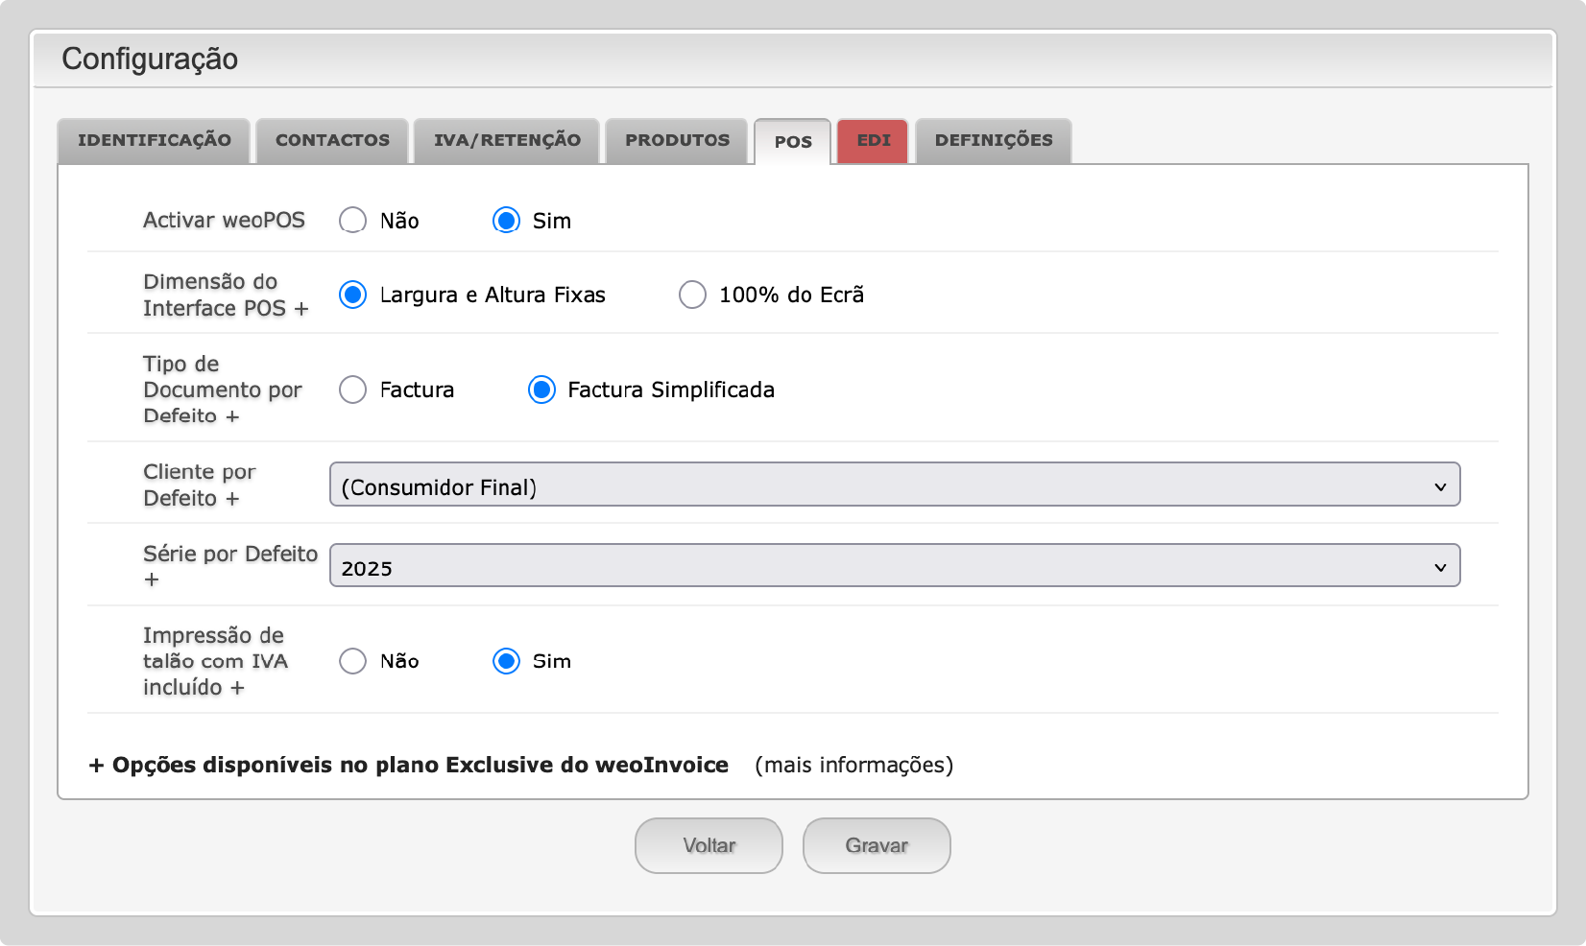Choose Factura as default document type

[353, 390]
